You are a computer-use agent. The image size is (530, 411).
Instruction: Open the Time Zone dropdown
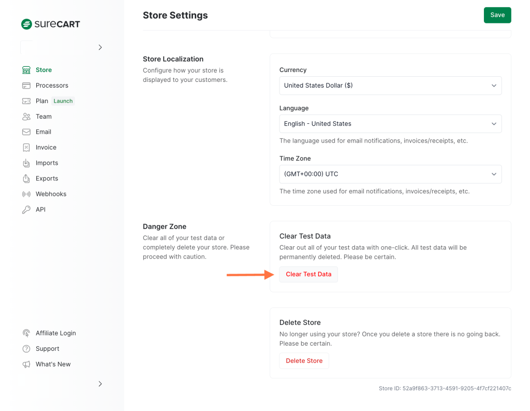(x=390, y=174)
